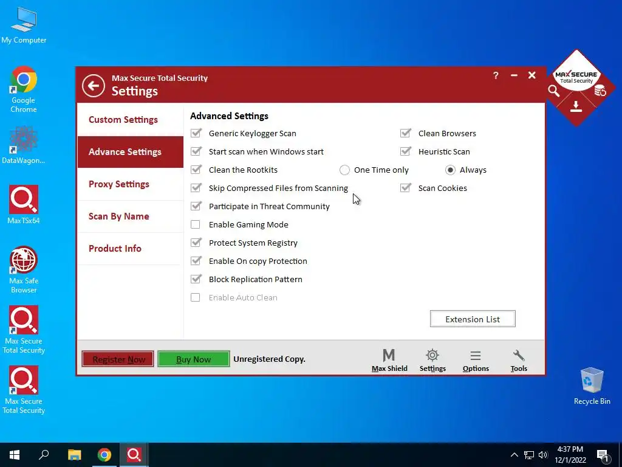This screenshot has height=467, width=622.
Task: Show hidden system tray icons chevron
Action: tap(514, 455)
